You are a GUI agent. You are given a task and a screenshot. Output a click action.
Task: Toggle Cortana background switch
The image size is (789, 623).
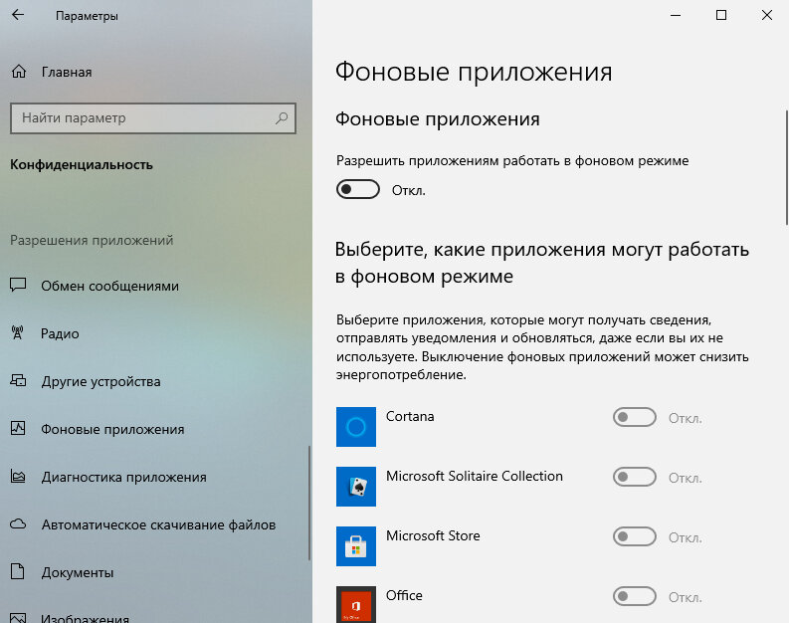point(634,417)
